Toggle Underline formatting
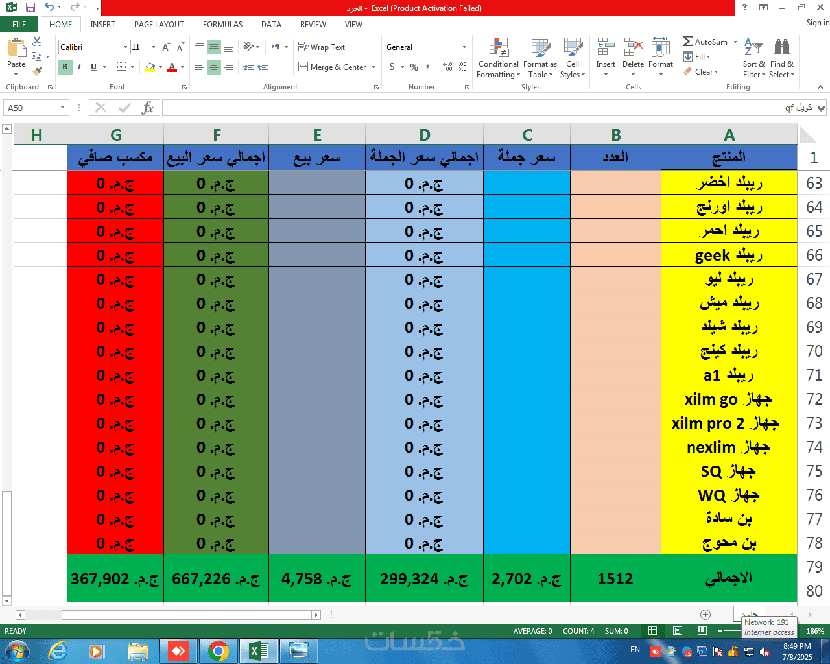The image size is (830, 664). (x=93, y=67)
